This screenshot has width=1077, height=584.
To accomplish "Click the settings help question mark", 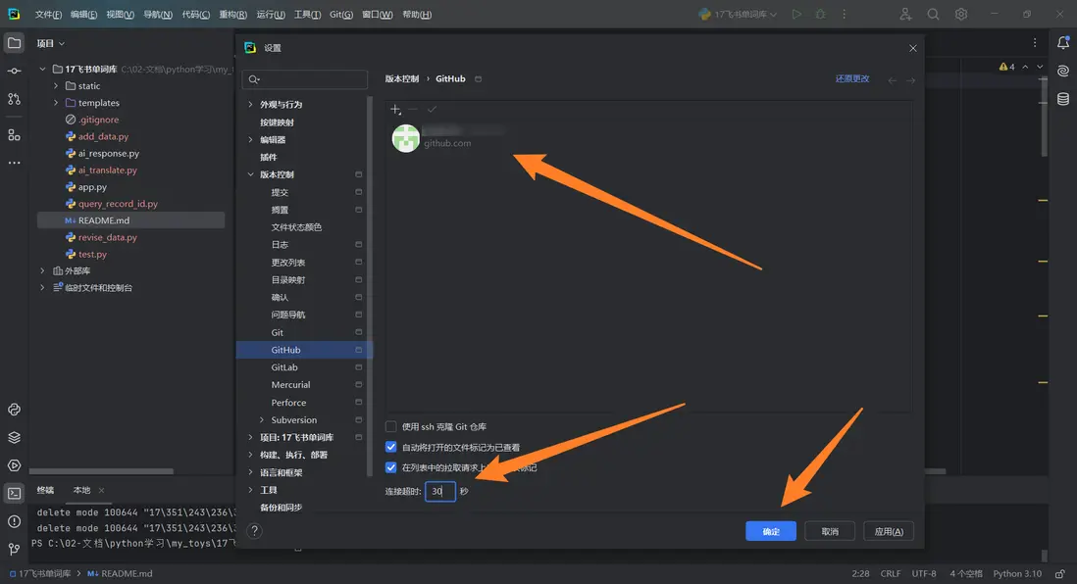I will pyautogui.click(x=254, y=530).
